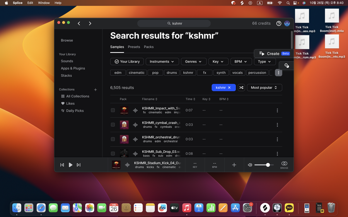Mute using the speaker volume icon
348x217 pixels.
point(250,165)
